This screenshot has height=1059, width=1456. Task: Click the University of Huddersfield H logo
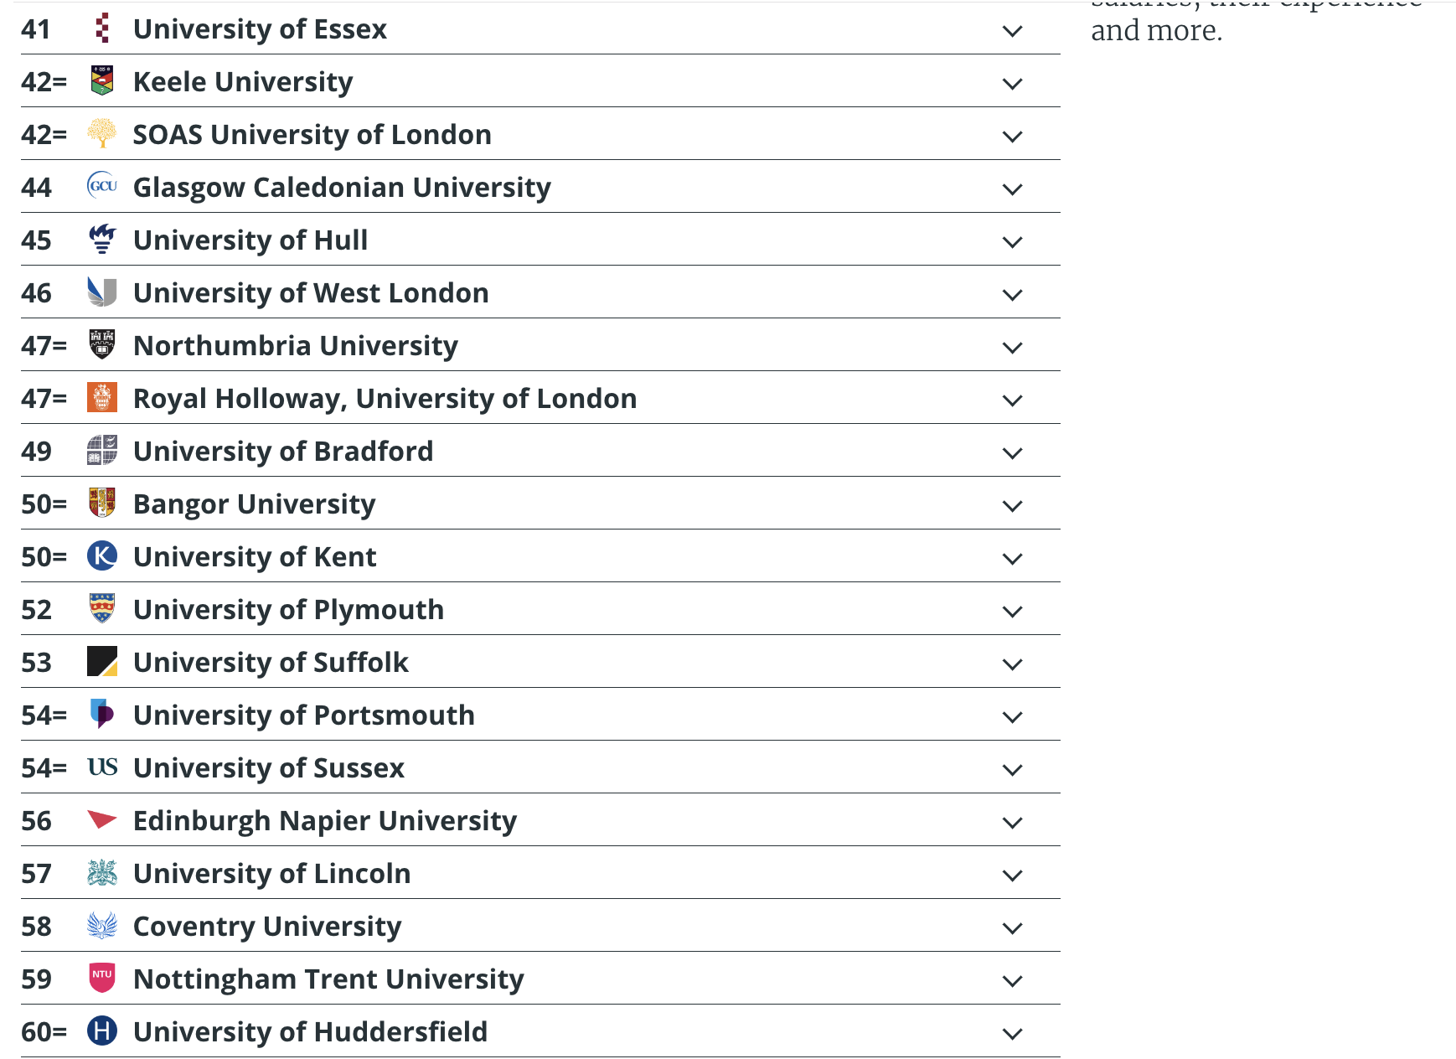click(102, 1031)
